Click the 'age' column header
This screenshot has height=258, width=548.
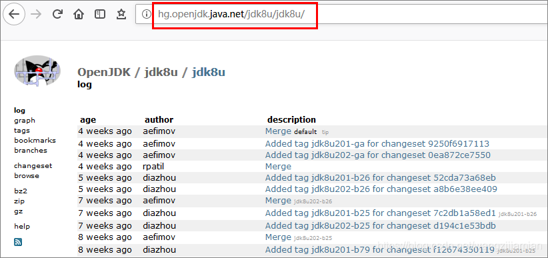point(88,120)
